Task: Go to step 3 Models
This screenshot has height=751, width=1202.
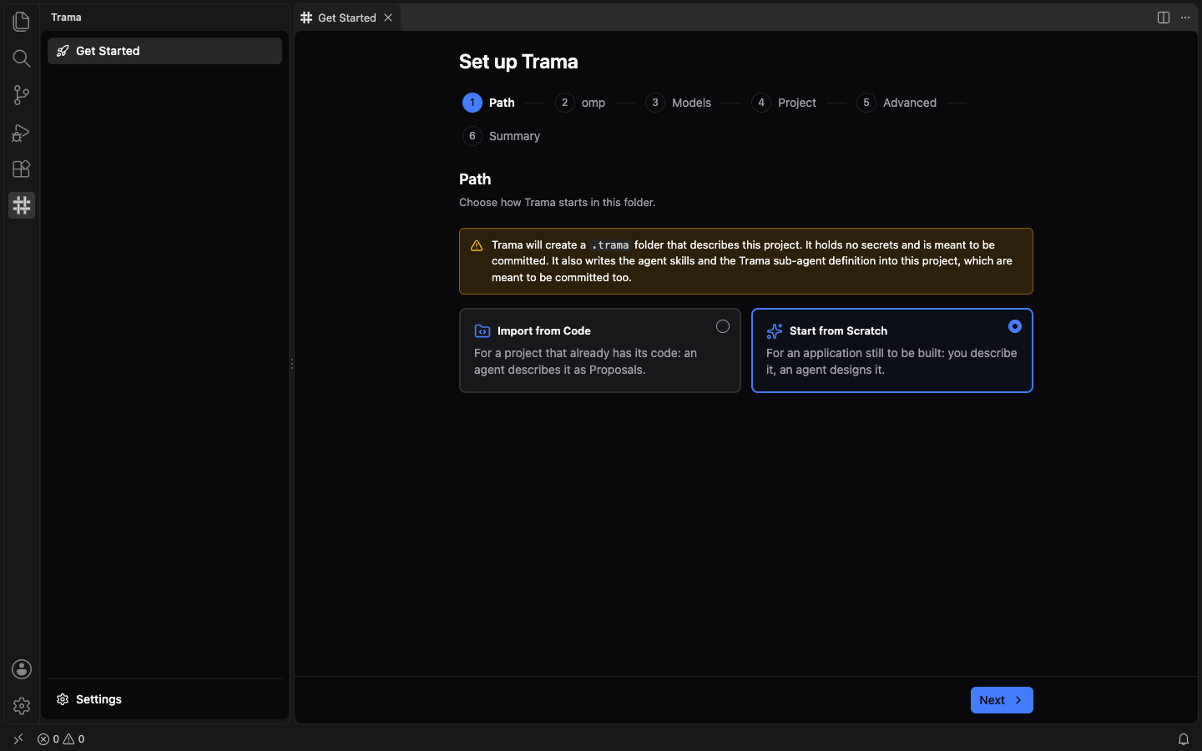Action: tap(679, 103)
